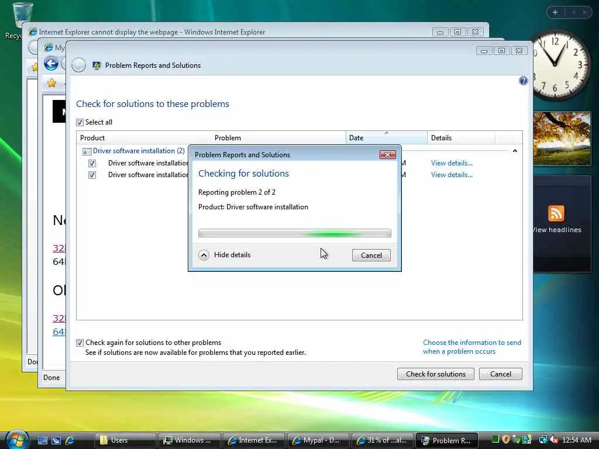Switch to Users taskbar button
599x449 pixels.
(x=125, y=440)
